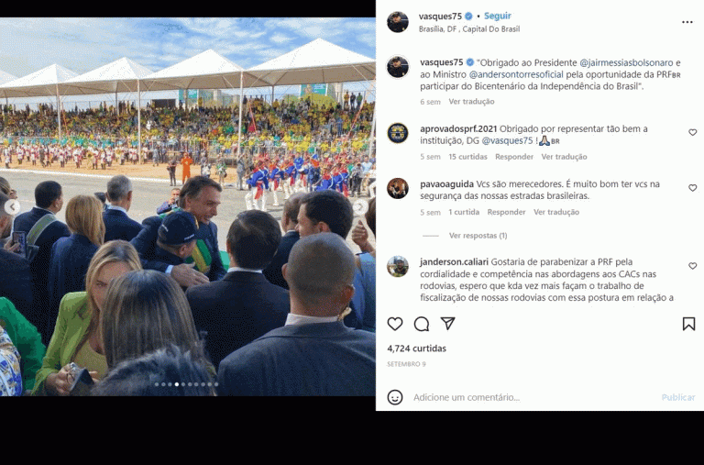Open the @jairmessiasbolsonaro profile mention
Image resolution: width=704 pixels, height=465 pixels.
click(626, 63)
